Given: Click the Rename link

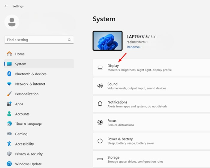Looking at the screenshot, I should pos(133,47).
